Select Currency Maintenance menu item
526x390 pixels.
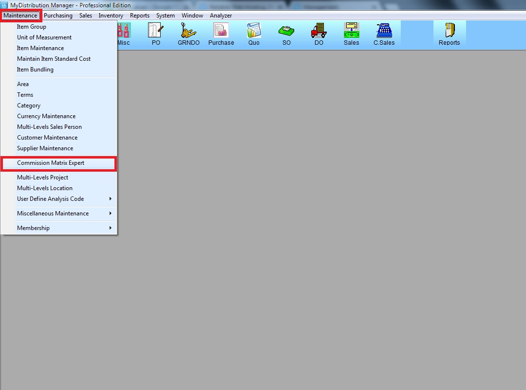[46, 116]
